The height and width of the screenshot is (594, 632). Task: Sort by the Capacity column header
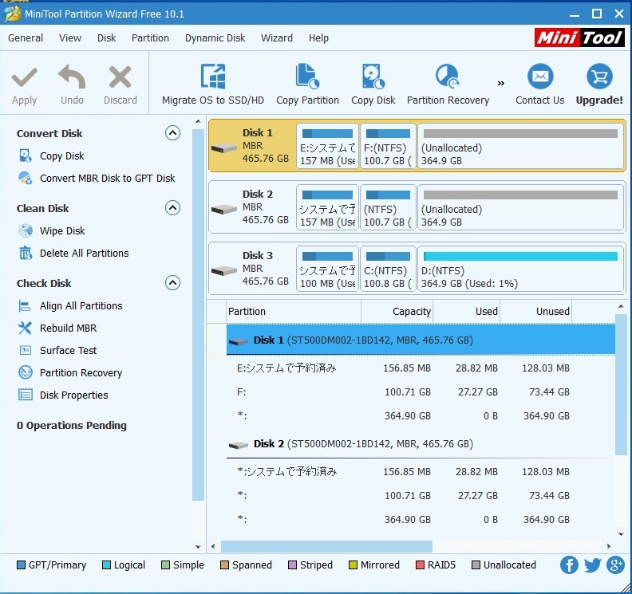coord(397,311)
